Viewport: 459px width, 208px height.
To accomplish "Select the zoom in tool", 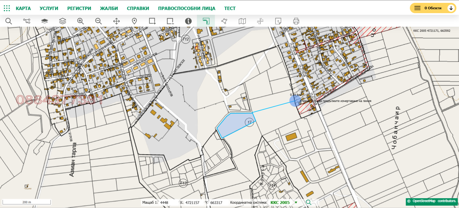I will pos(80,21).
